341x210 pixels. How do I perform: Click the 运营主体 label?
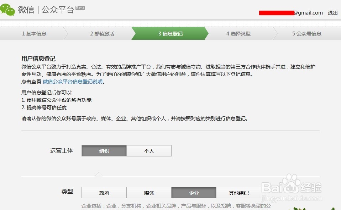click(x=62, y=151)
